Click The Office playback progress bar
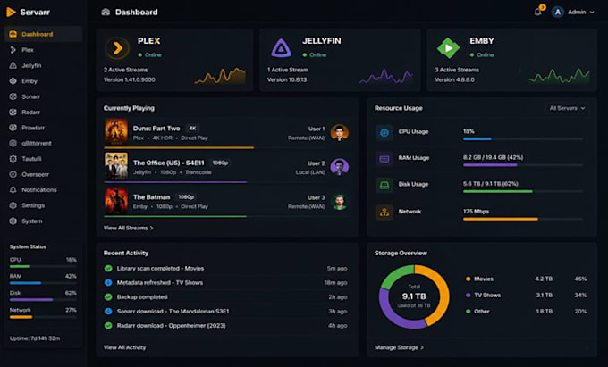 (227, 182)
